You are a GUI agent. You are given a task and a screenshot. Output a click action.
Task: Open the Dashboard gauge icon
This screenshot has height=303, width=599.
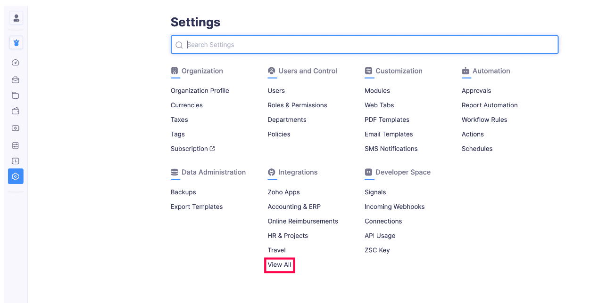[x=16, y=62]
